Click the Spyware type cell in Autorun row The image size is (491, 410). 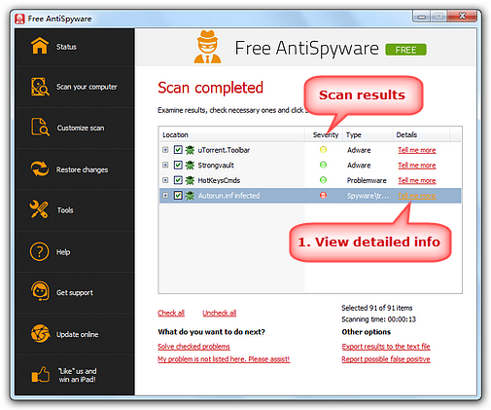click(x=368, y=196)
